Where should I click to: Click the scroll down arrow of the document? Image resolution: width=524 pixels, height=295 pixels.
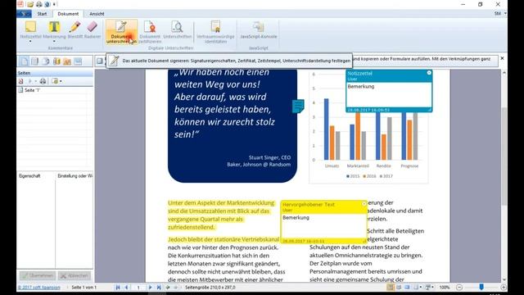point(504,279)
